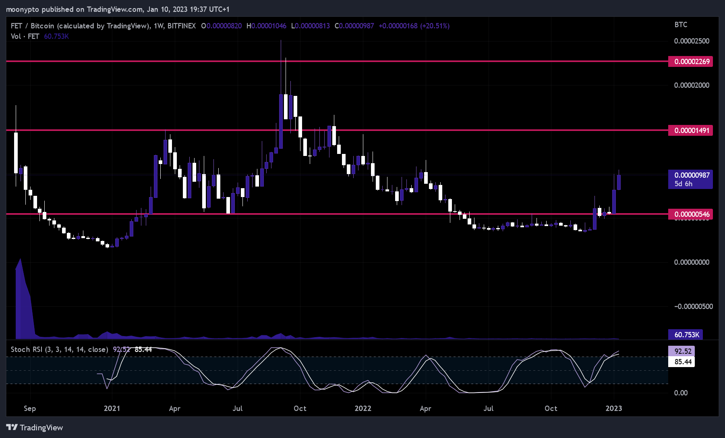Click the open value O0.00000820
This screenshot has width=725, height=438.
click(222, 26)
